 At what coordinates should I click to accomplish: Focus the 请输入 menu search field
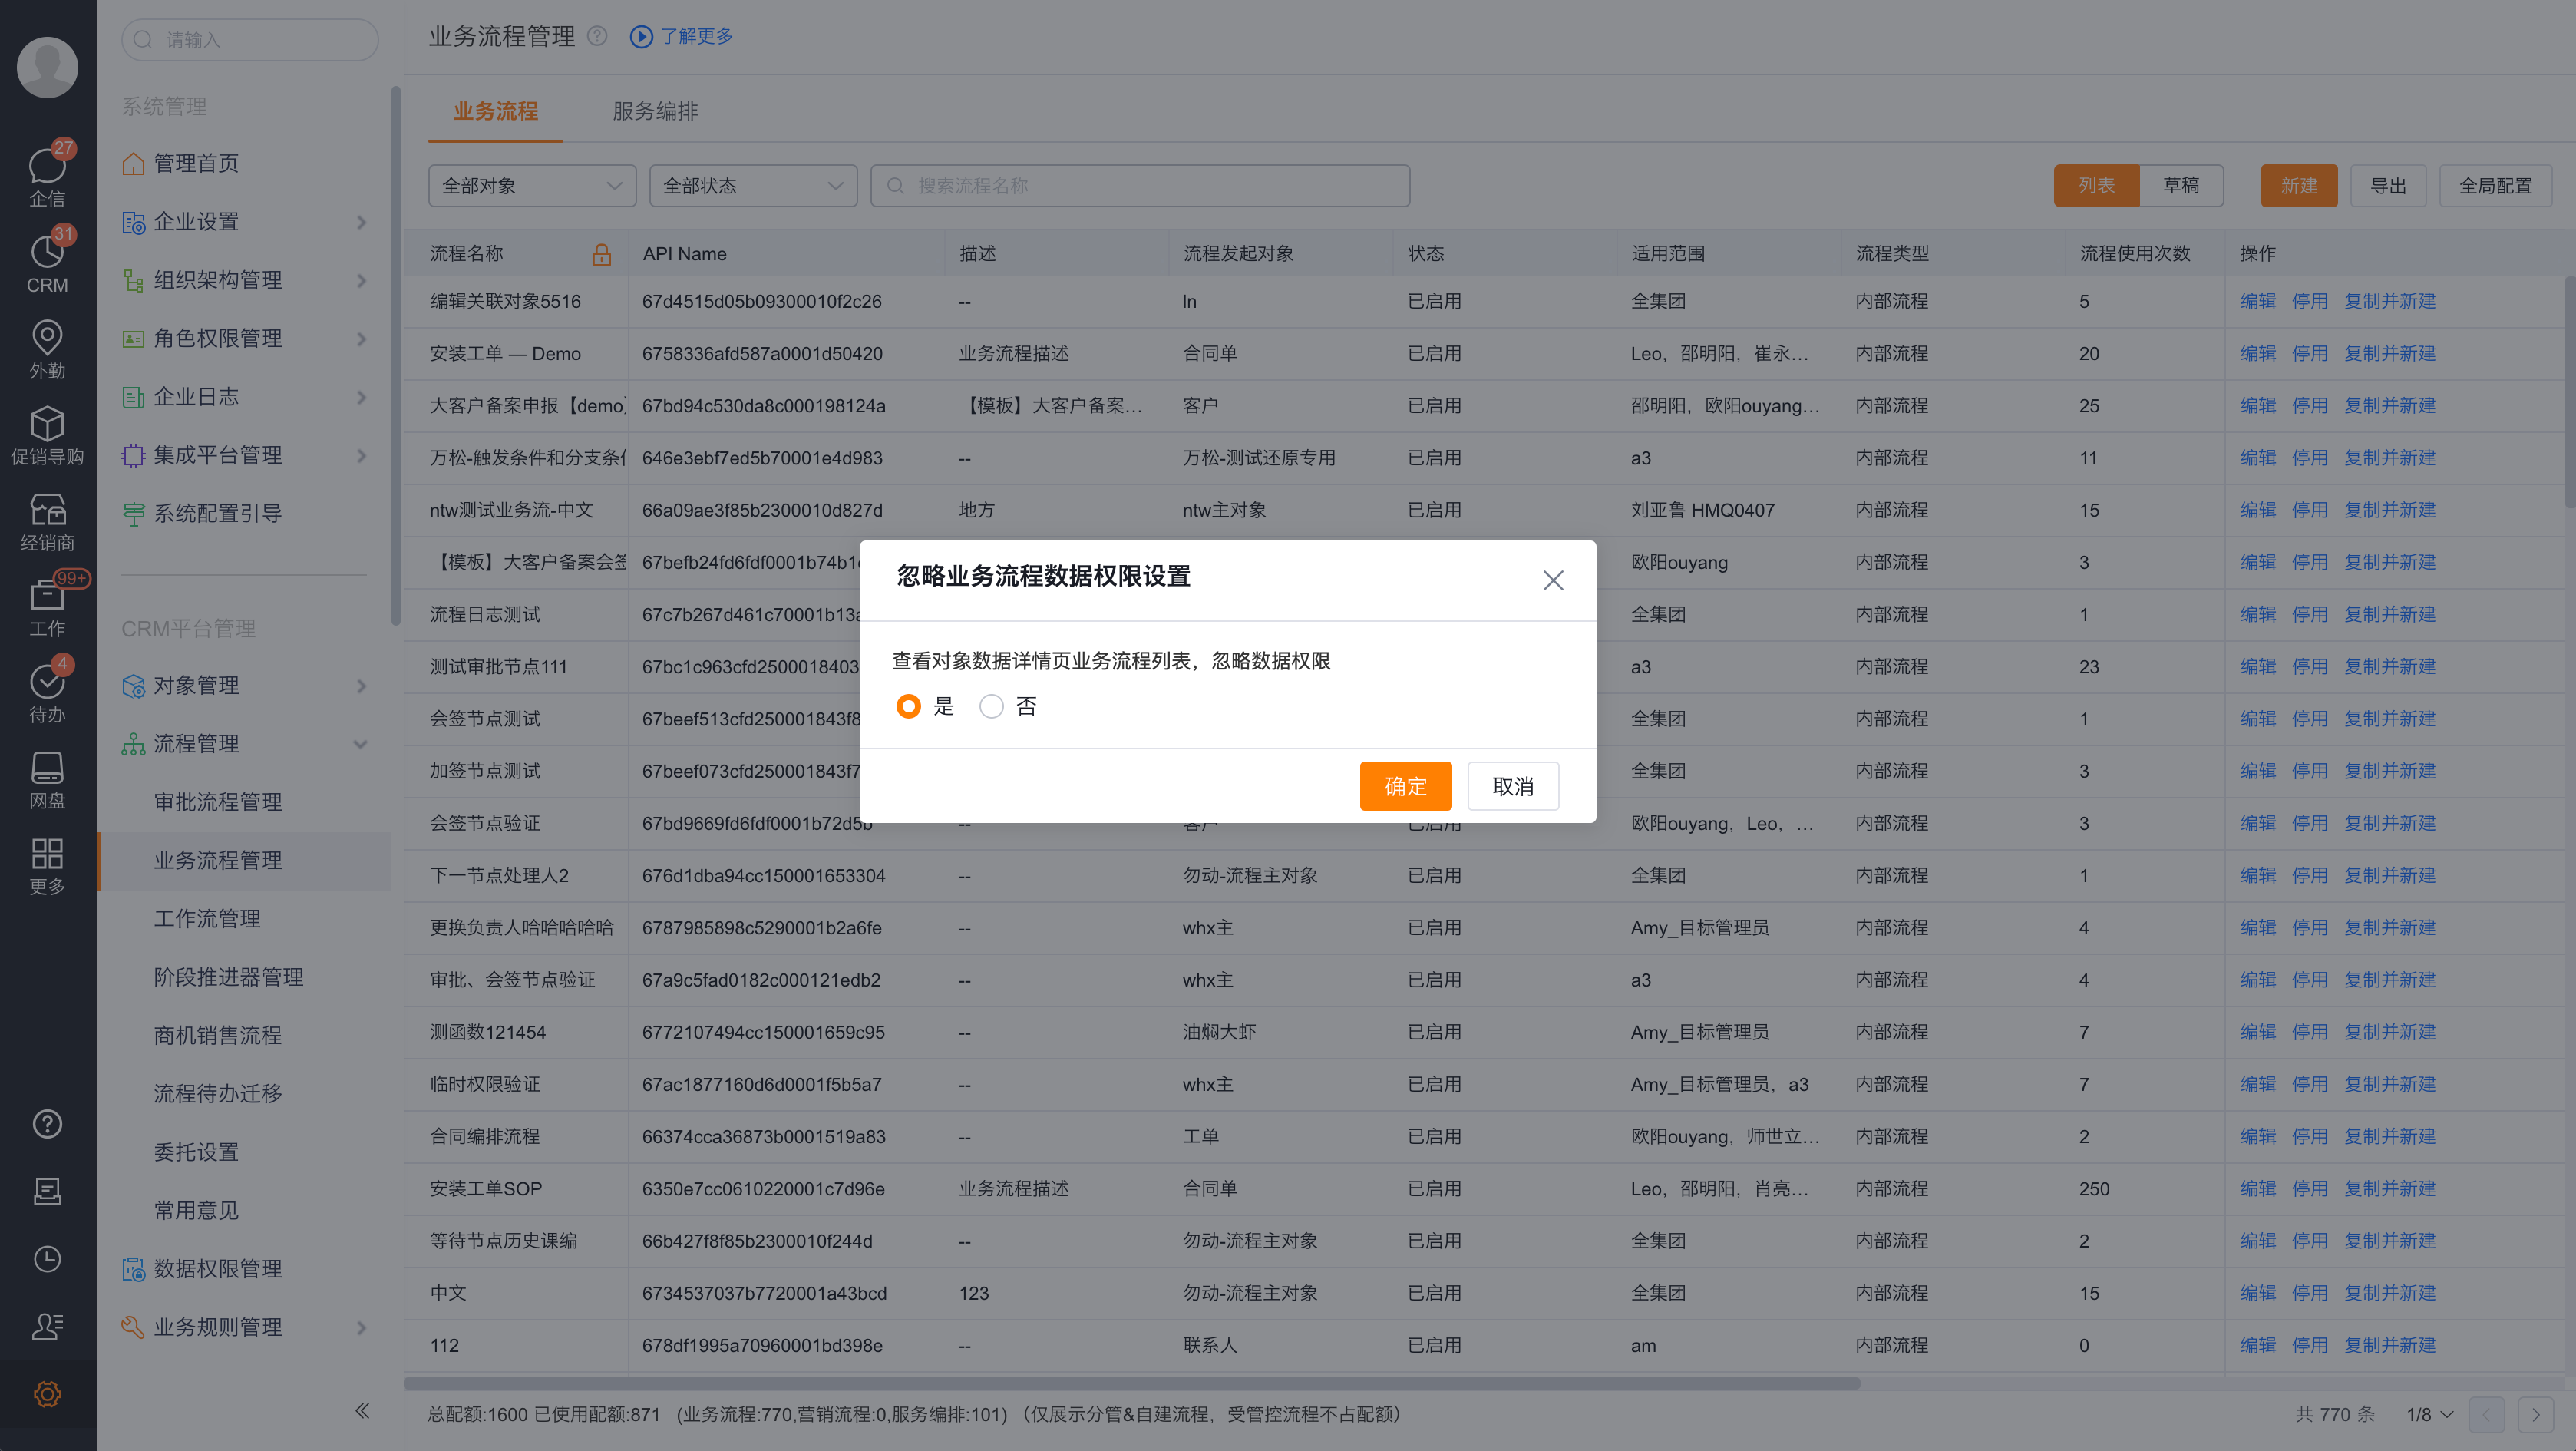click(x=250, y=40)
